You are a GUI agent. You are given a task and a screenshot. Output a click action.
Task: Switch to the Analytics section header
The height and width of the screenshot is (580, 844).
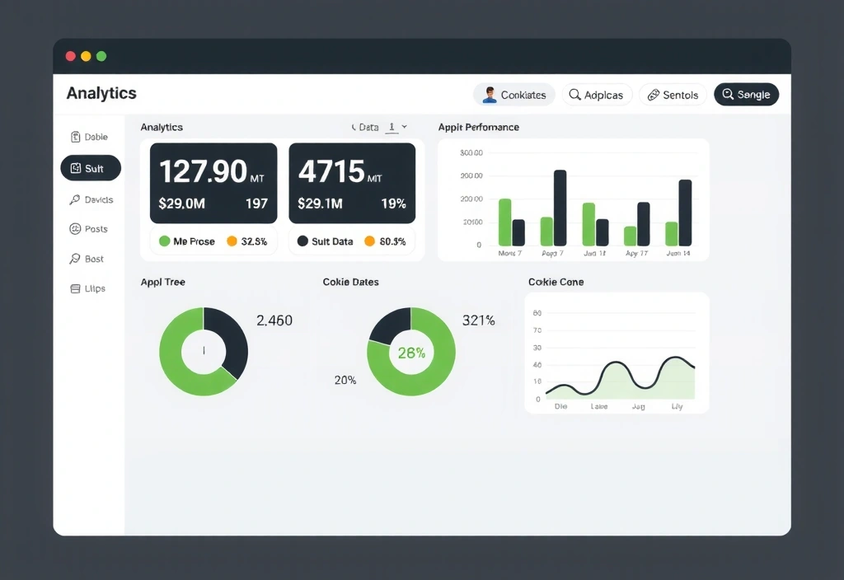161,128
